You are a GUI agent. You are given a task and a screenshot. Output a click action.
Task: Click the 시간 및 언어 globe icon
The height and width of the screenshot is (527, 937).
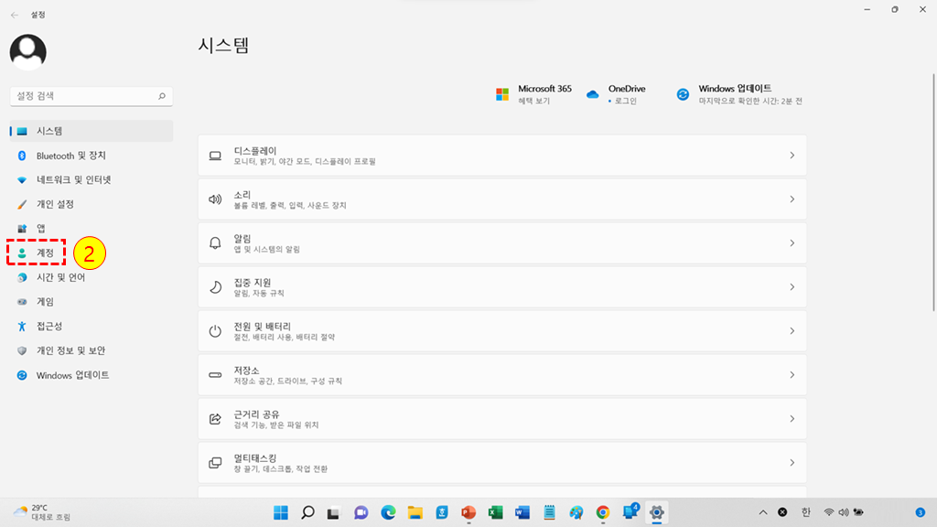pyautogui.click(x=22, y=277)
